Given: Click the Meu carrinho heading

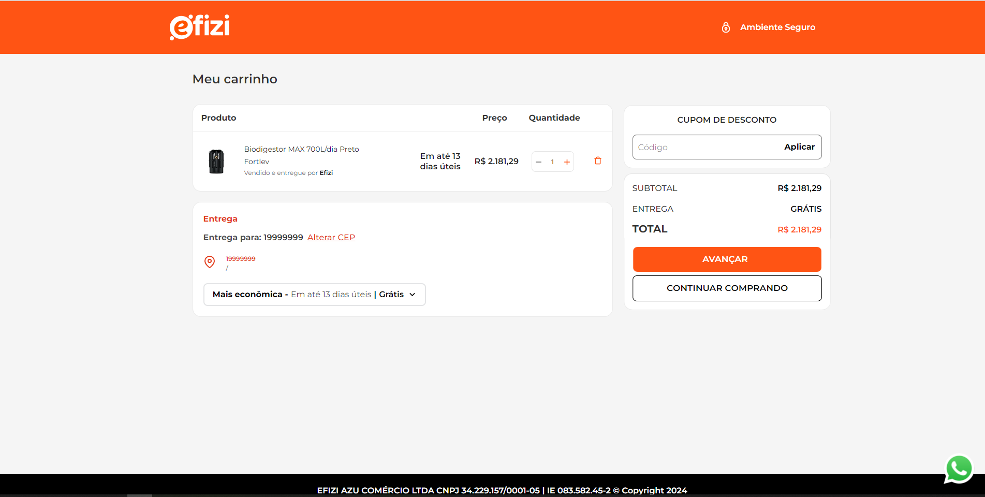Looking at the screenshot, I should tap(235, 79).
